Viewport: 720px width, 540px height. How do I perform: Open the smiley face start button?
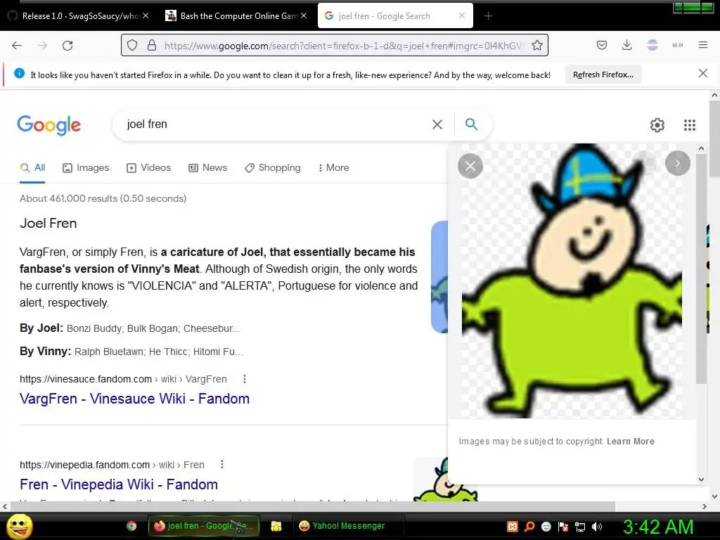point(19,526)
